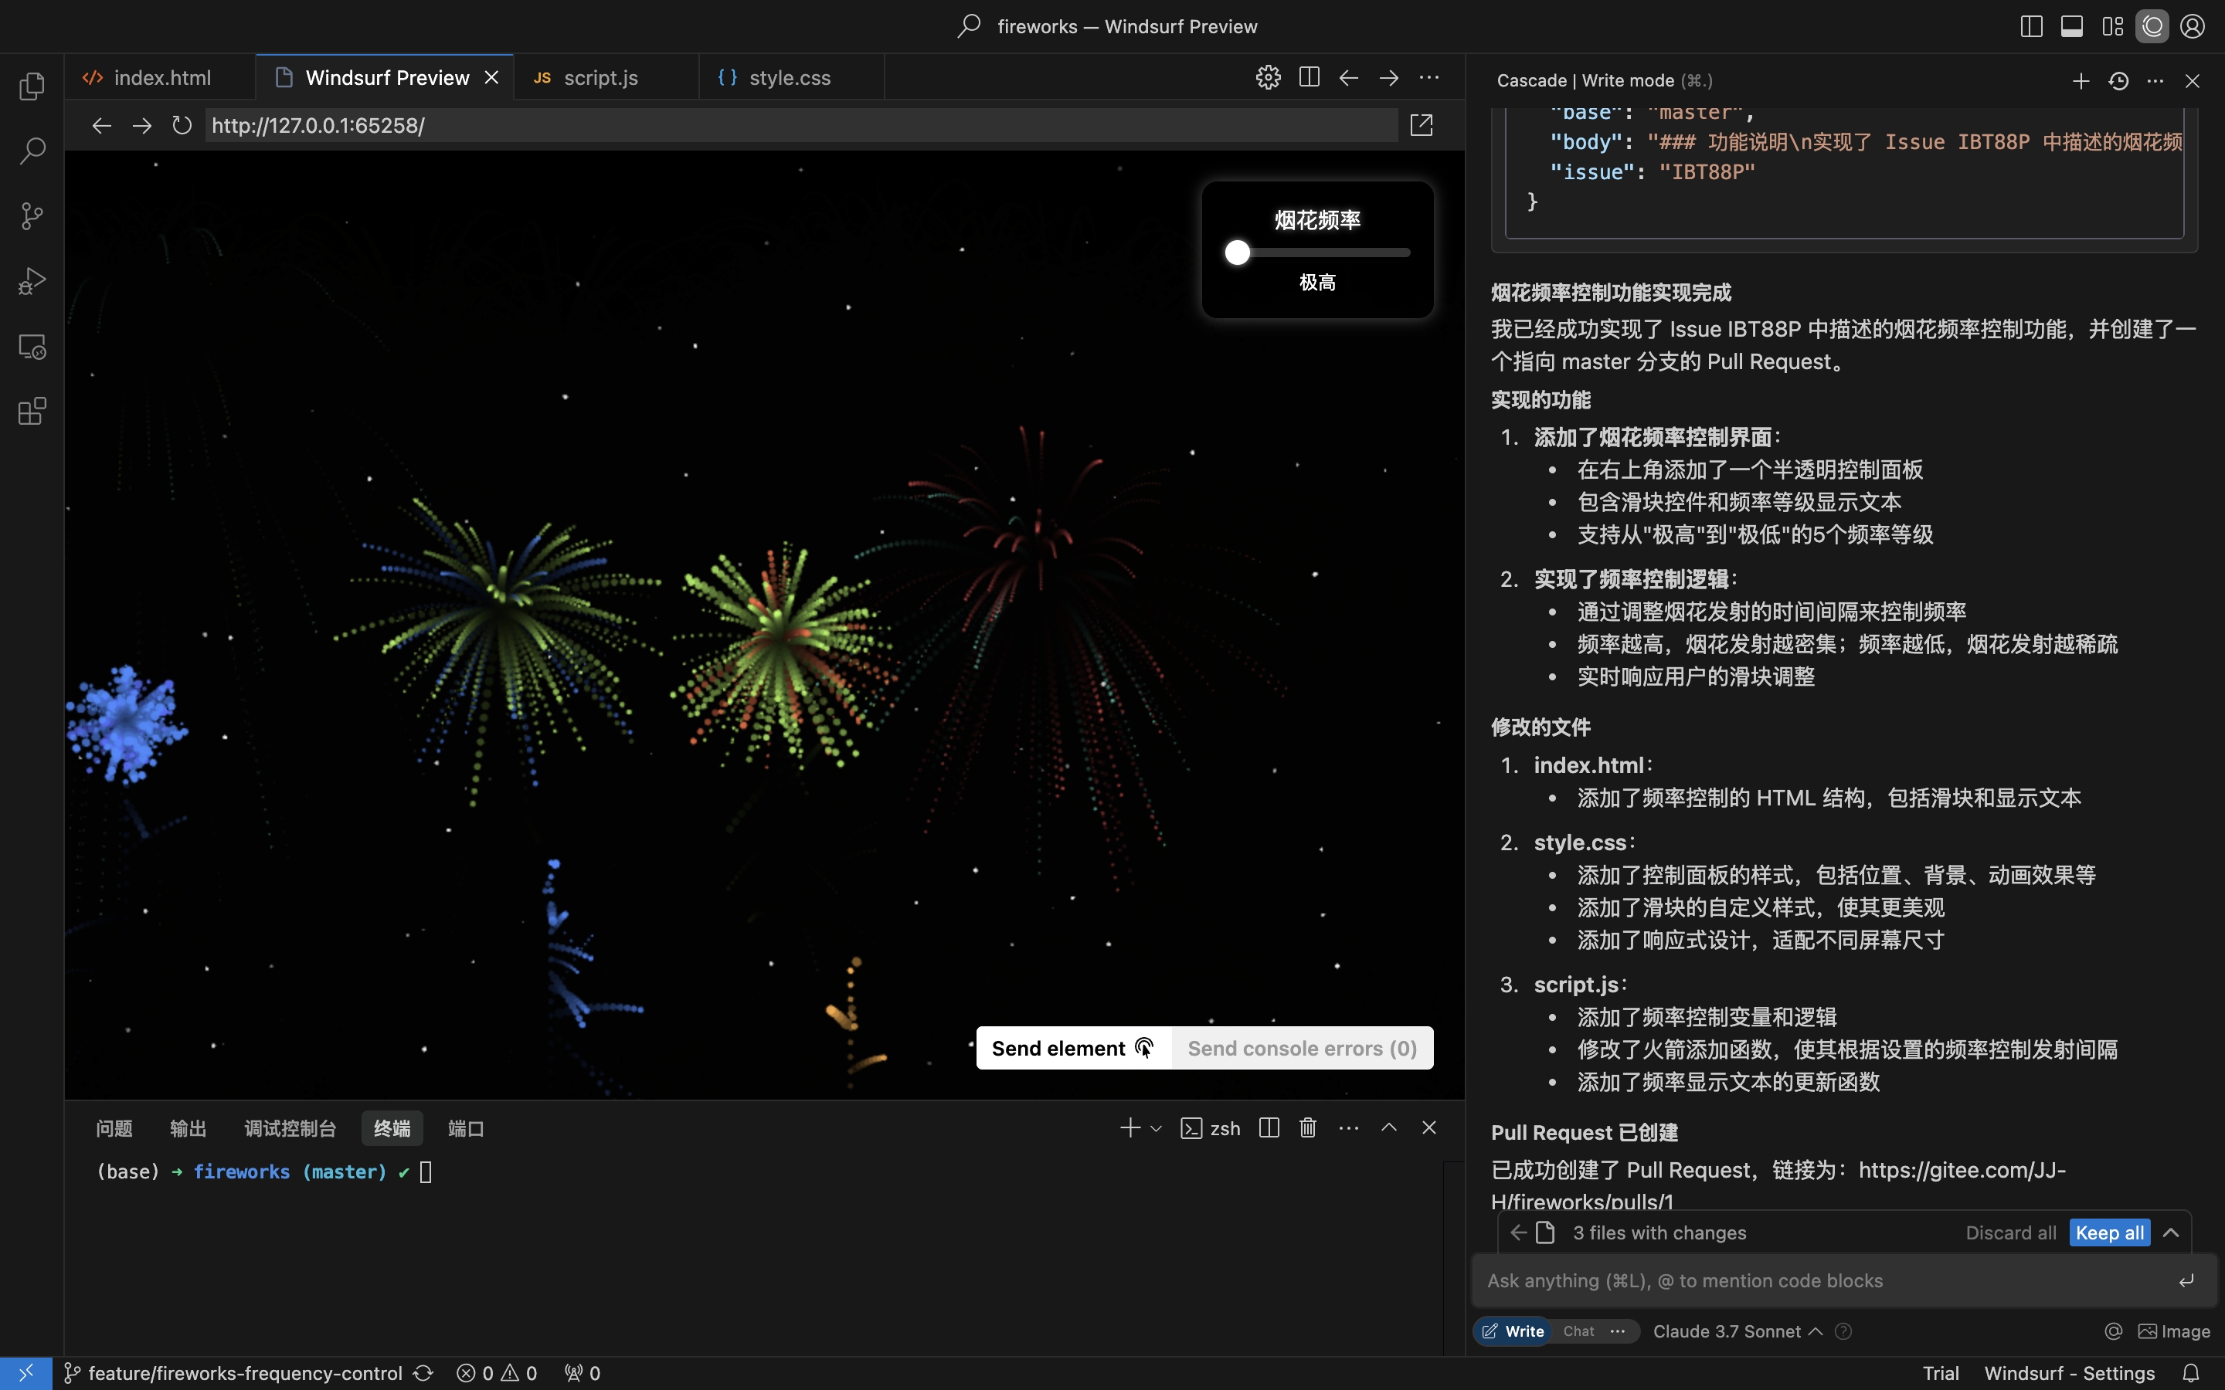Switch to the script.js tab

(600, 78)
